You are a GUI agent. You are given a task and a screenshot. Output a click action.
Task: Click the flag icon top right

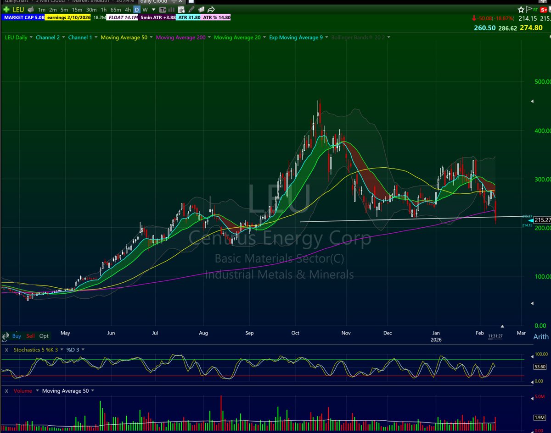(x=529, y=9)
